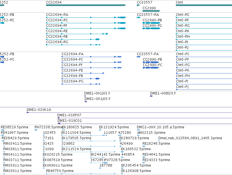Click the Cht6 gene label

179,2
